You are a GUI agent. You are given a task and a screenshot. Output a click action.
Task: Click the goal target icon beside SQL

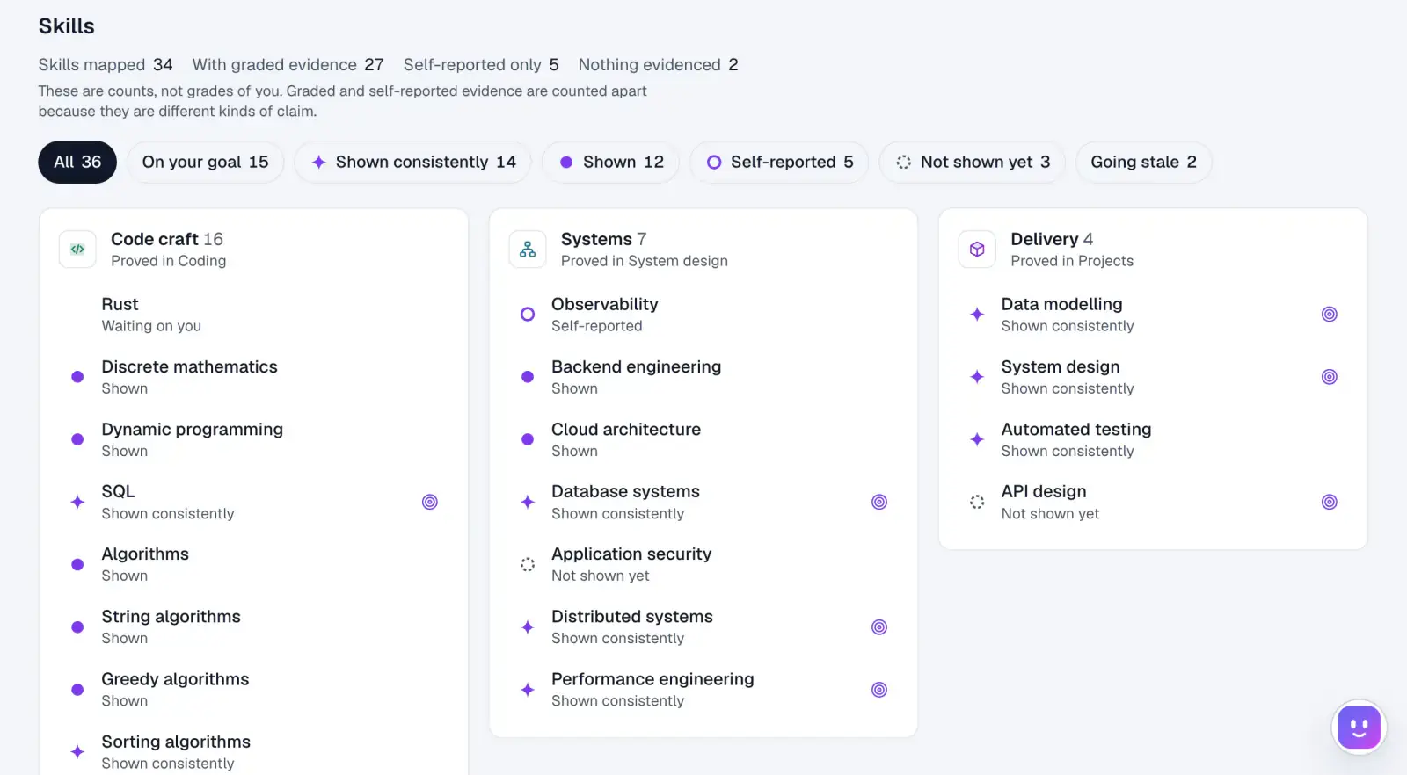point(430,502)
